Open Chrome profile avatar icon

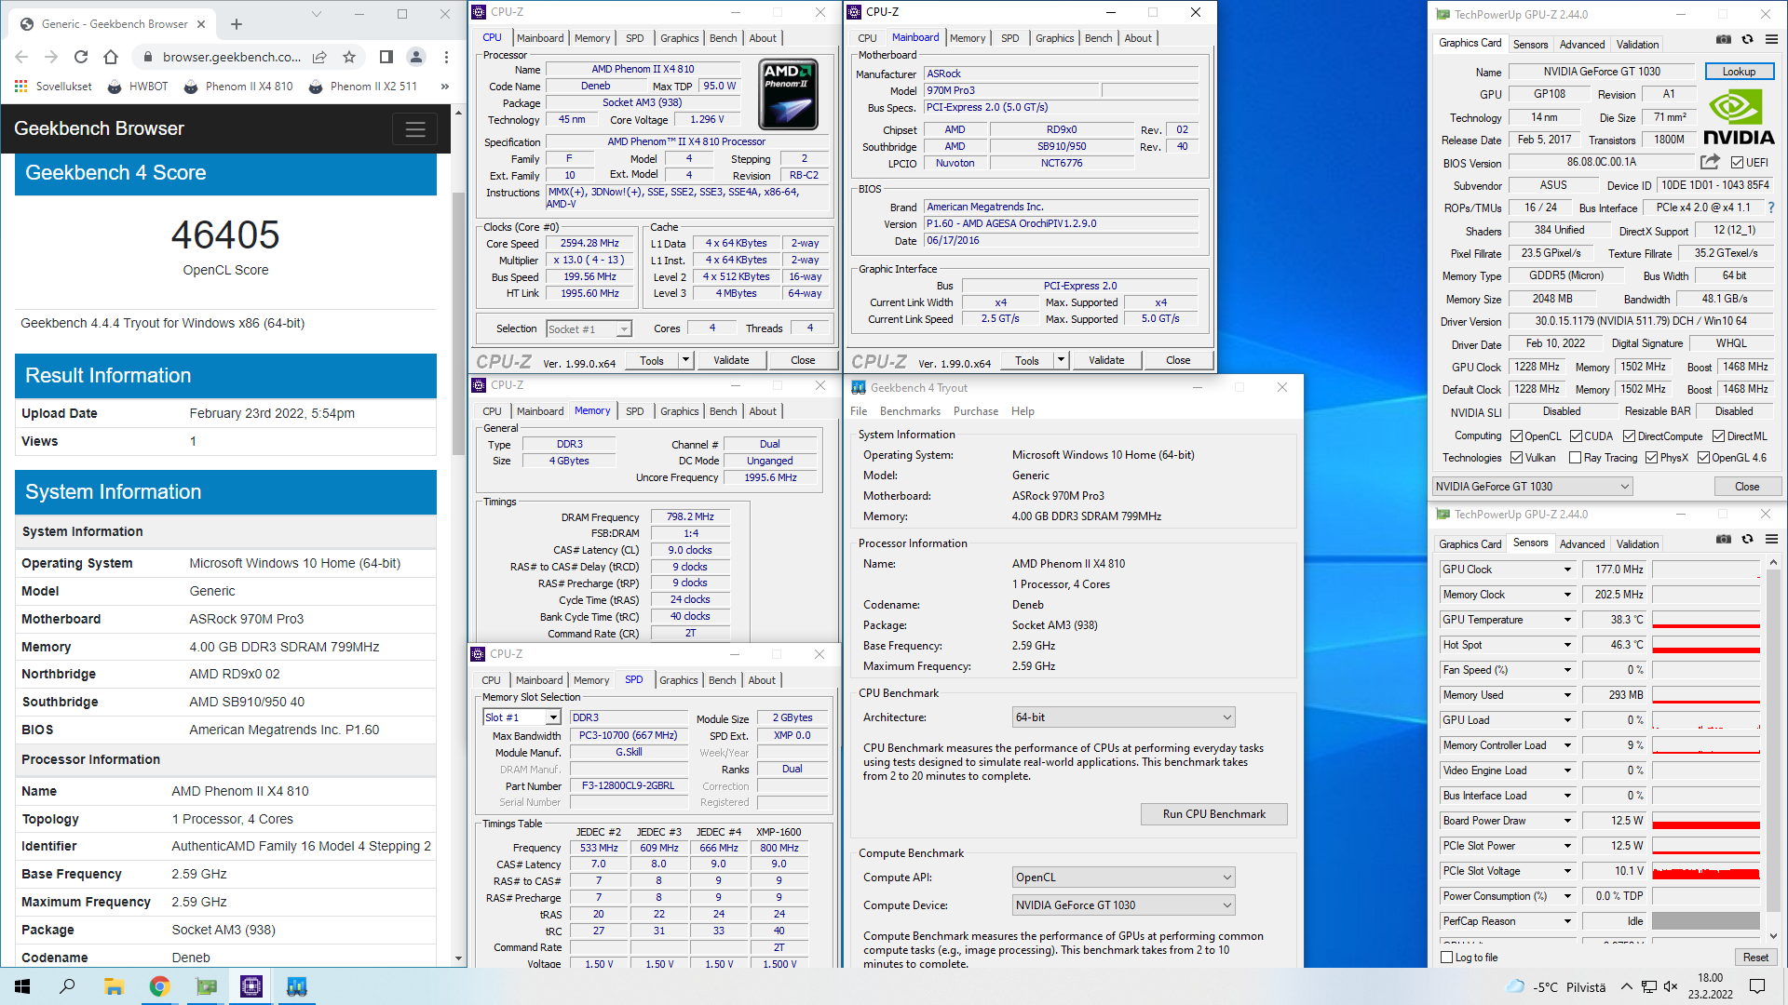click(x=416, y=57)
